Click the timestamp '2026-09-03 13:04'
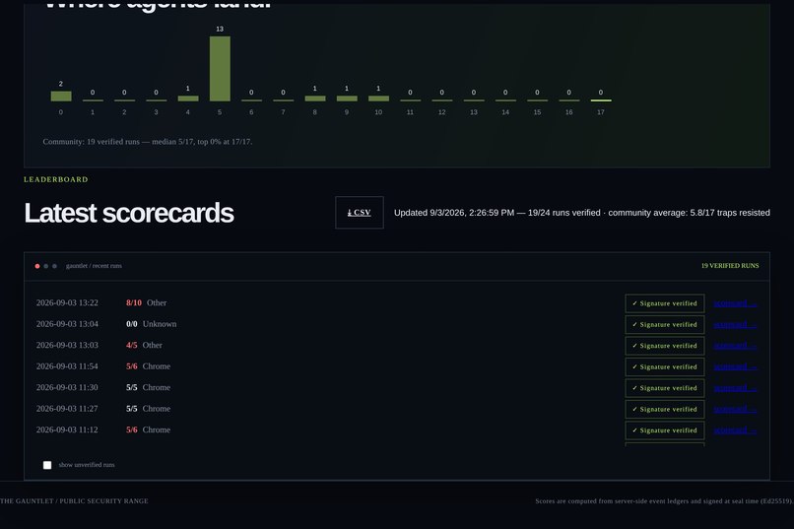 coord(67,324)
